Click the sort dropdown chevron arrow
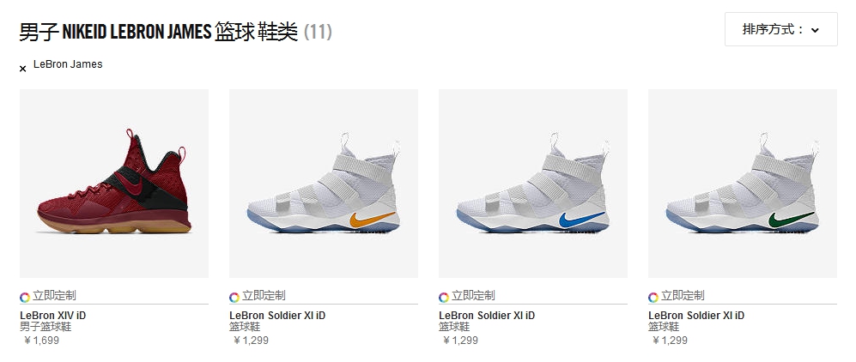Viewport: 856px width, 362px height. point(815,31)
